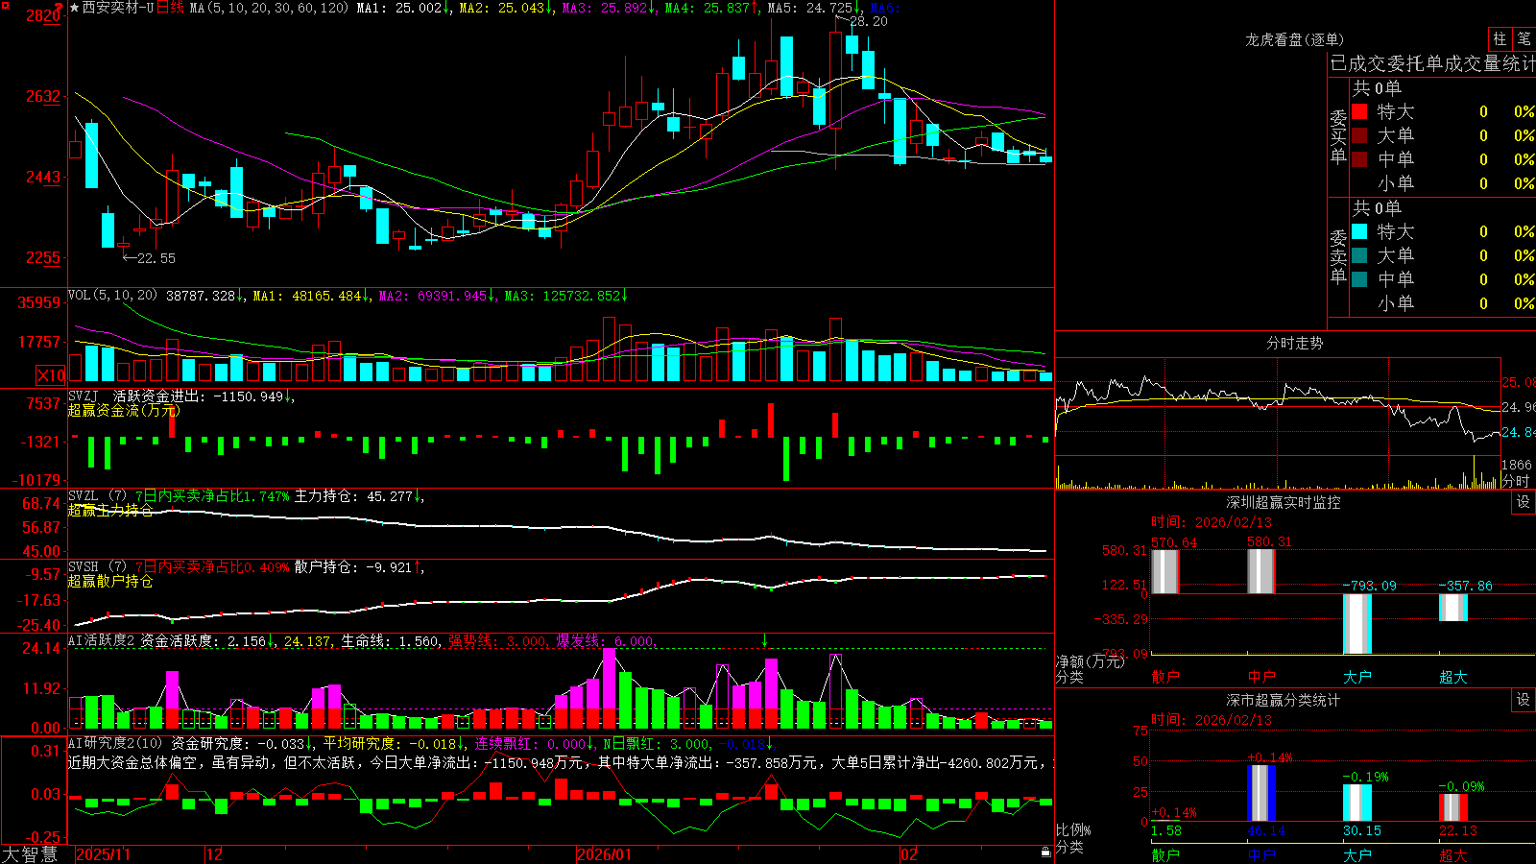Open settings 设 for 深市超赢分类统计
Viewport: 1536px width, 864px height.
(x=1524, y=700)
